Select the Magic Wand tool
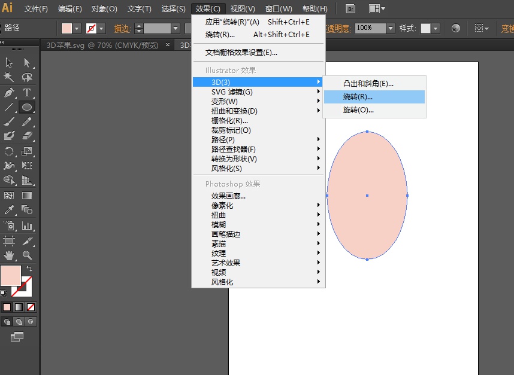514x375 pixels. 8,78
